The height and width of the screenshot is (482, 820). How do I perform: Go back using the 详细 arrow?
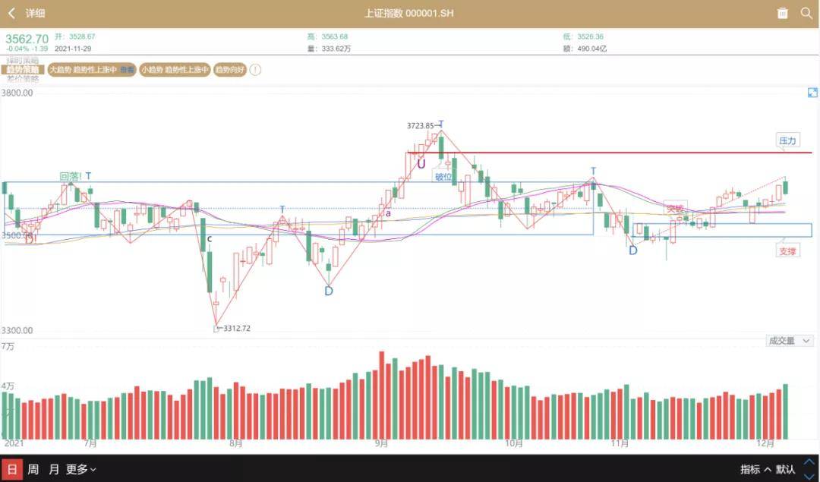[11, 13]
